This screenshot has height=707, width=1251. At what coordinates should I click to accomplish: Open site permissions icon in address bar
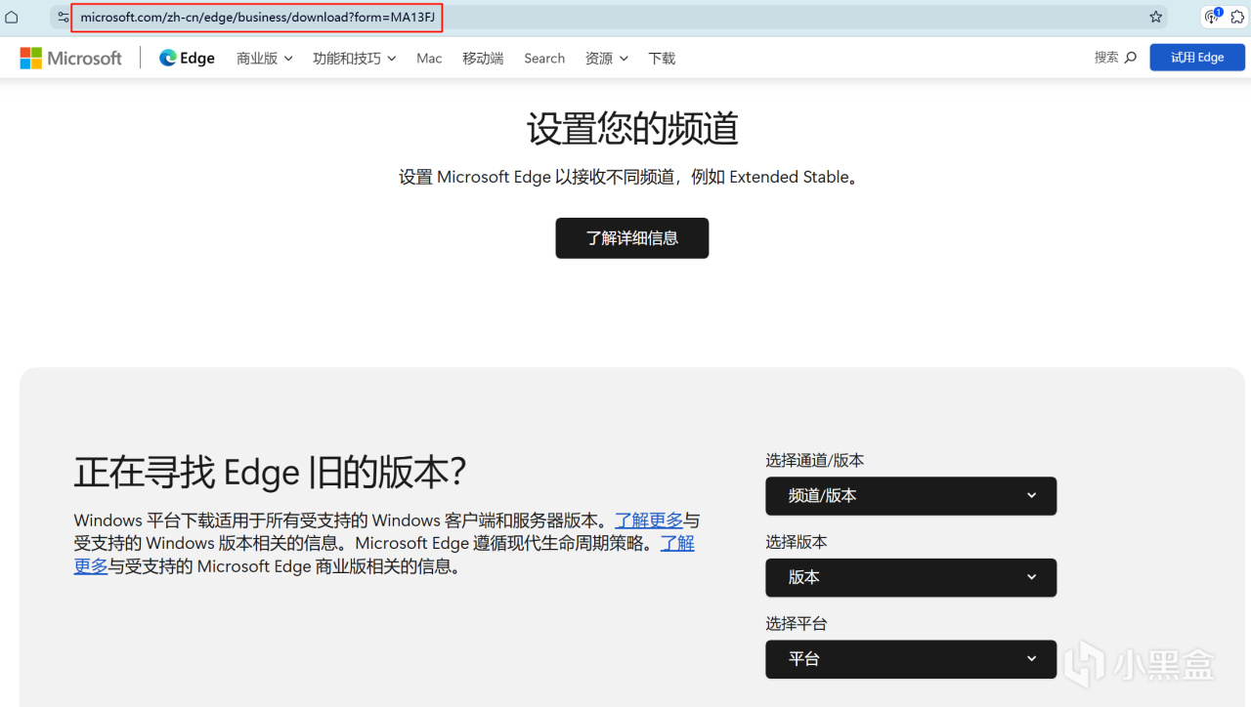tap(63, 17)
